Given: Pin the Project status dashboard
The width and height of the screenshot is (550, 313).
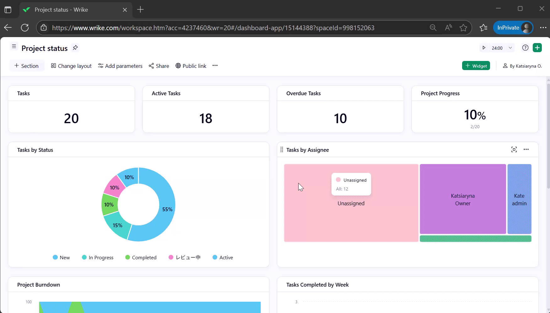Looking at the screenshot, I should point(75,48).
